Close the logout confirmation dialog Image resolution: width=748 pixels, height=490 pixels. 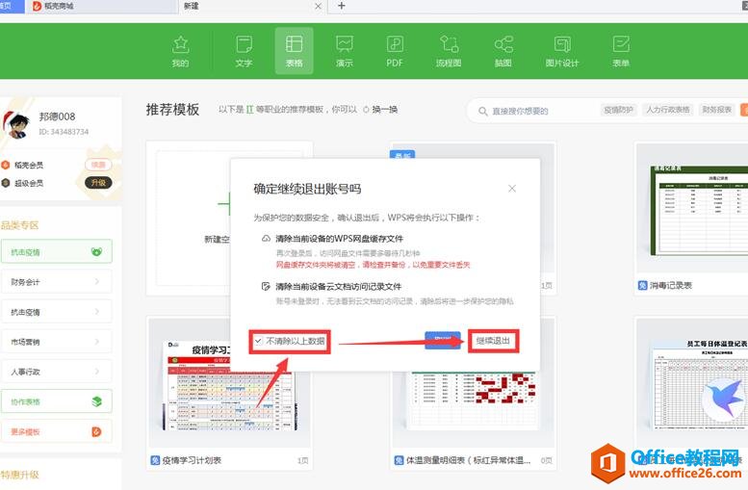click(x=512, y=189)
